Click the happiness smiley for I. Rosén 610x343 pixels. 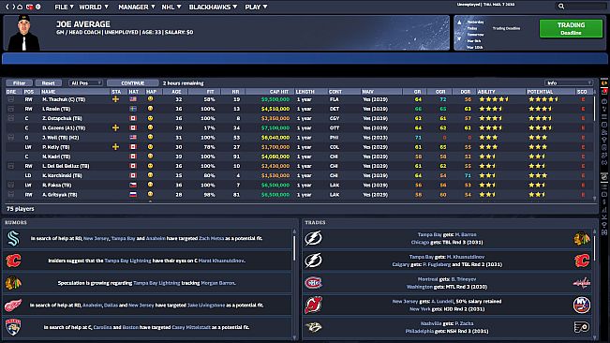click(150, 109)
